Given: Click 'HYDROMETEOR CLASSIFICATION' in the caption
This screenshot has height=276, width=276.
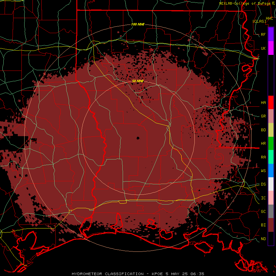Looking at the screenshot, I should 108,274.
